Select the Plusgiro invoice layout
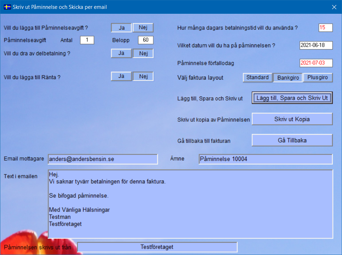 (318, 77)
